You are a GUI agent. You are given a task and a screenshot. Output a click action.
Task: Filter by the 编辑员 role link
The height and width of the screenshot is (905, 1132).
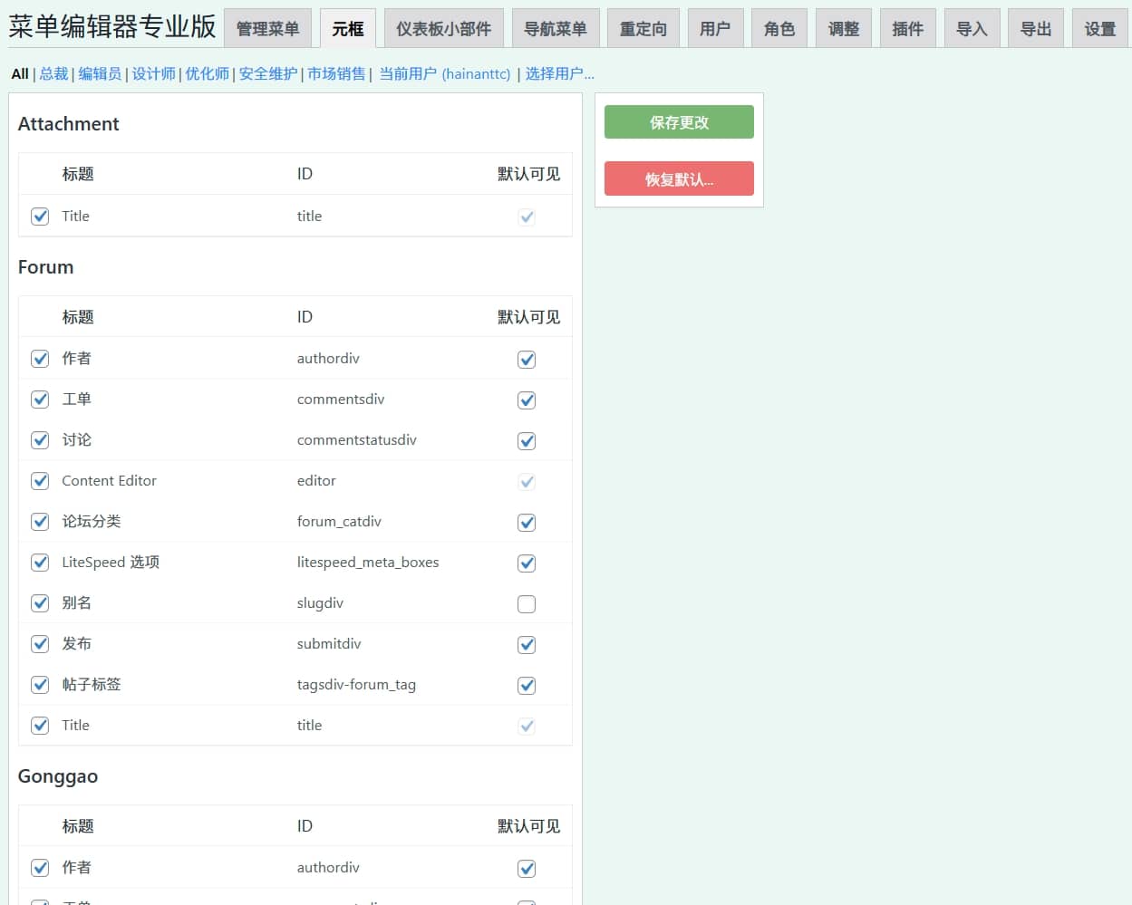[x=100, y=74]
